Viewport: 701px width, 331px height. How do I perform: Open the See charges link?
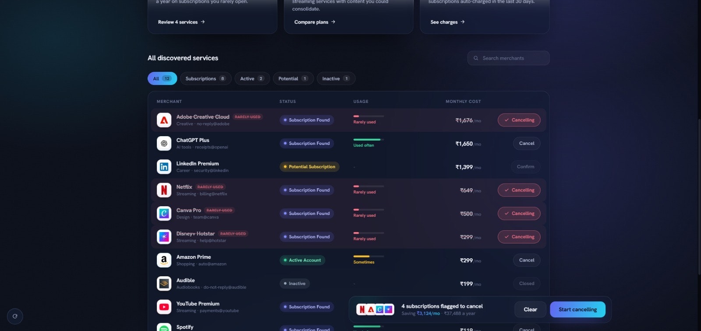pyautogui.click(x=447, y=22)
